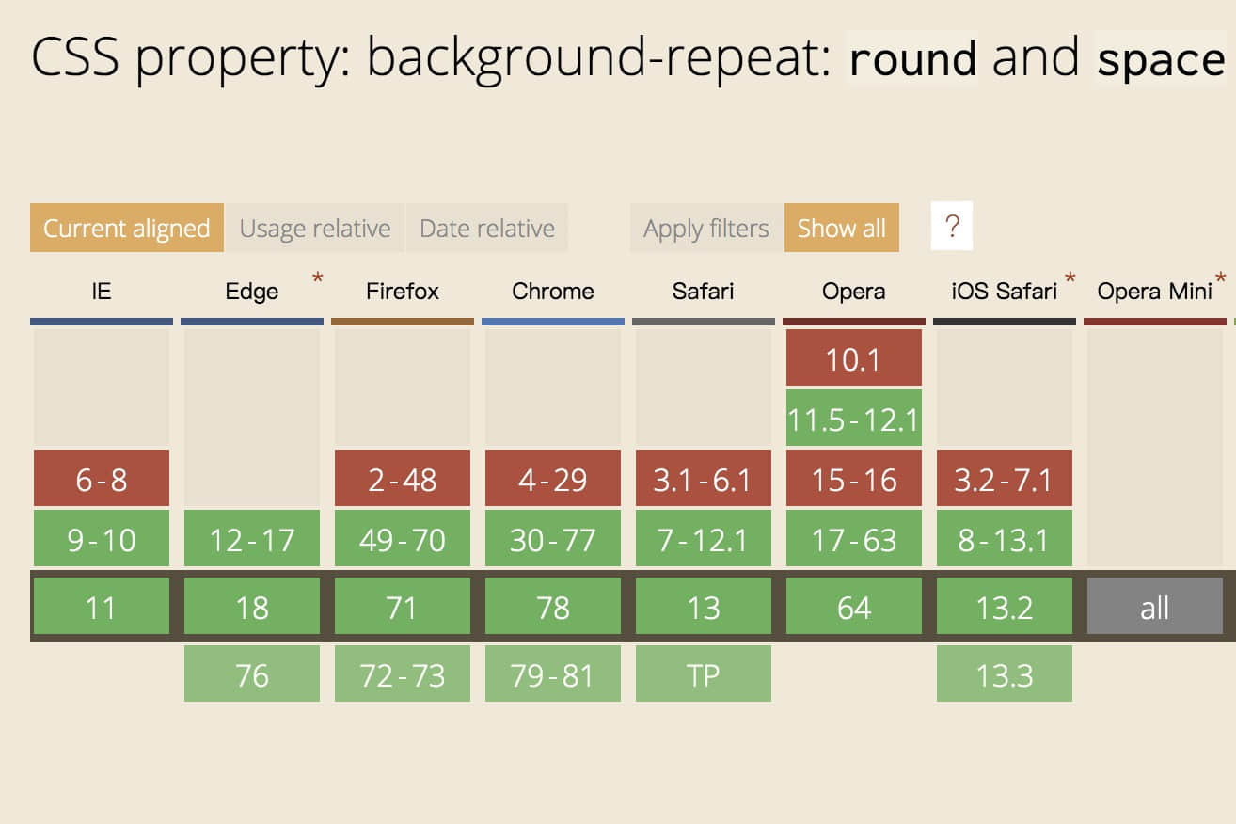Click the question mark help icon
1236x824 pixels.
tap(952, 227)
